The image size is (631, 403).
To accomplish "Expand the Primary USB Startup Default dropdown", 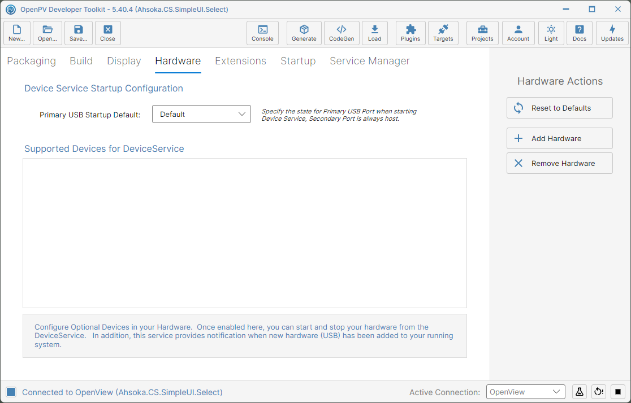I will coord(201,114).
